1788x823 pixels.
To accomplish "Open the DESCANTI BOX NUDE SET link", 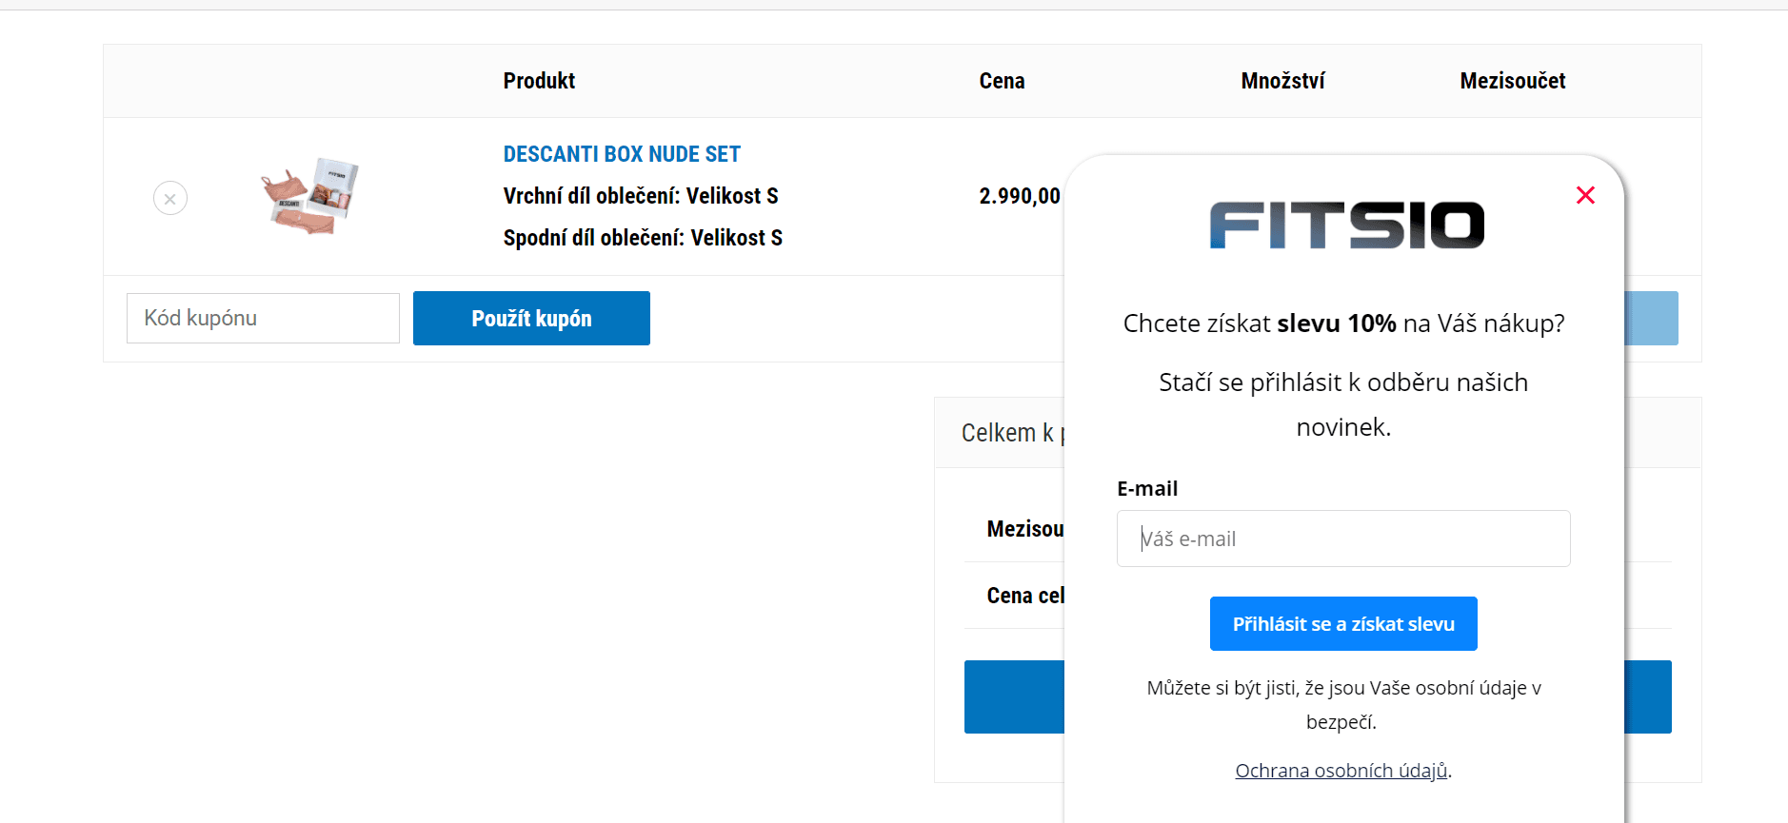I will (x=622, y=154).
